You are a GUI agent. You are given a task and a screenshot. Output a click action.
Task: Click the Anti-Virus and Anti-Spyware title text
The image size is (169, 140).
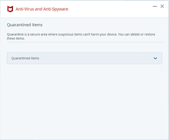point(42,9)
